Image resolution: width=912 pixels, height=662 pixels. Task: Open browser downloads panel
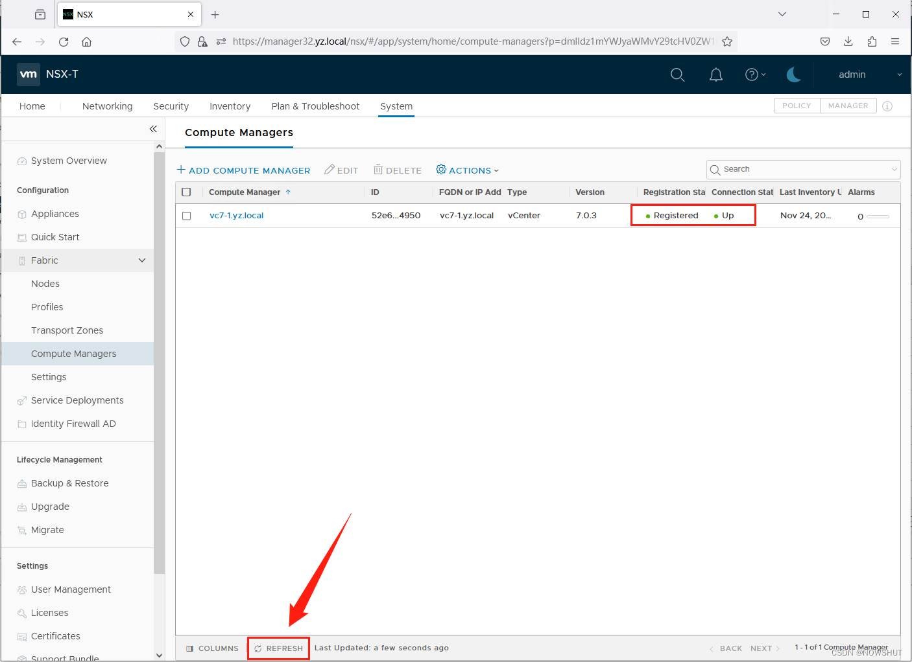[848, 41]
